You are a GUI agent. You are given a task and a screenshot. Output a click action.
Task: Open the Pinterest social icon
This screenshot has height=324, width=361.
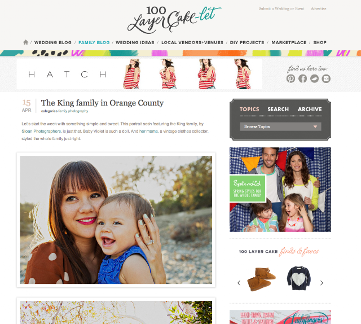pos(290,78)
